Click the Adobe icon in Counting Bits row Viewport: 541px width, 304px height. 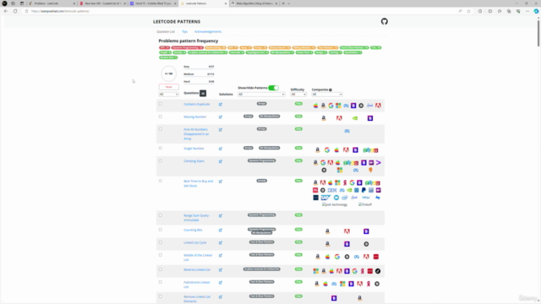point(347,231)
